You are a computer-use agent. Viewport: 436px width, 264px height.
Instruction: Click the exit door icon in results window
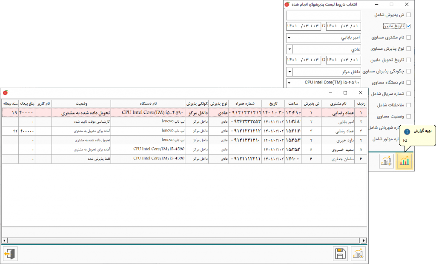click(10, 254)
